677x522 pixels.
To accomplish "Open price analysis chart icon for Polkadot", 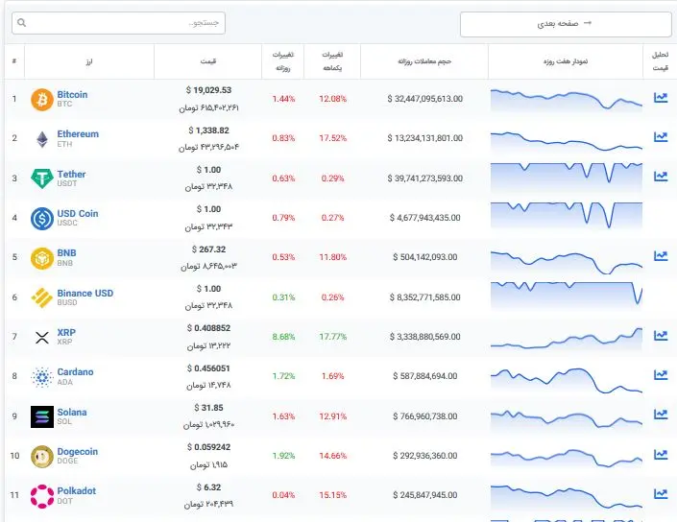I will tap(661, 493).
